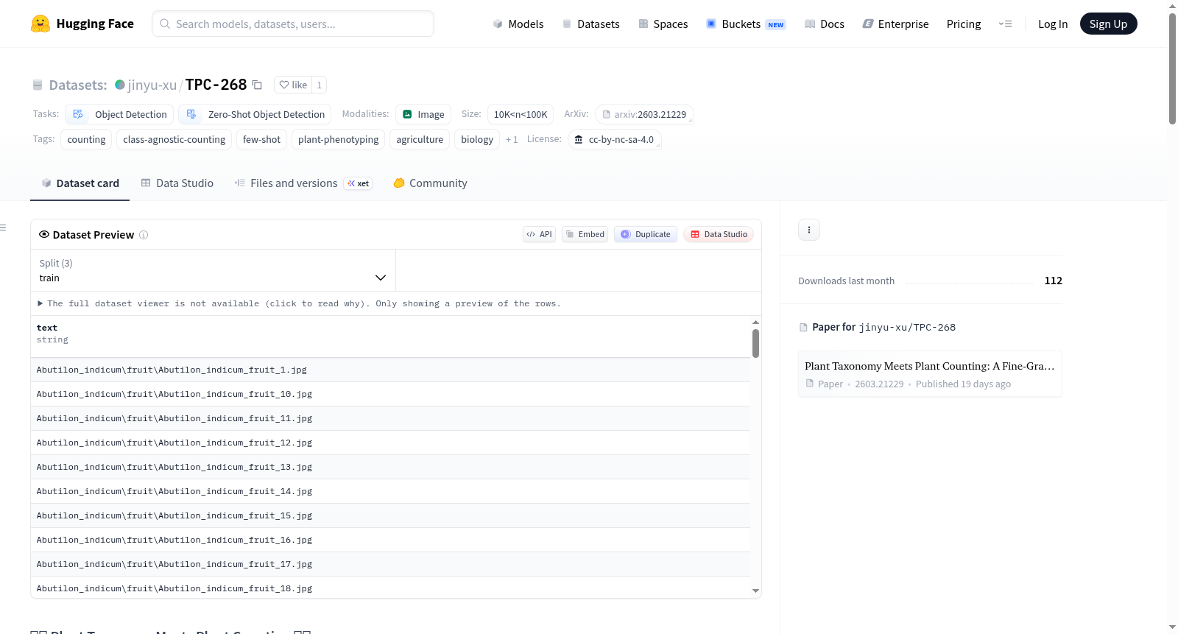Screen dimensions: 1178x634
Task: Click the xet storage badge
Action: tap(358, 183)
